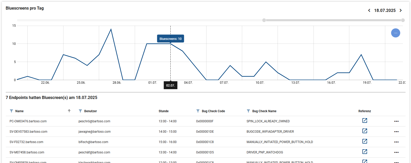Go to previous date with left chevron
411x163 pixels.
pos(369,10)
